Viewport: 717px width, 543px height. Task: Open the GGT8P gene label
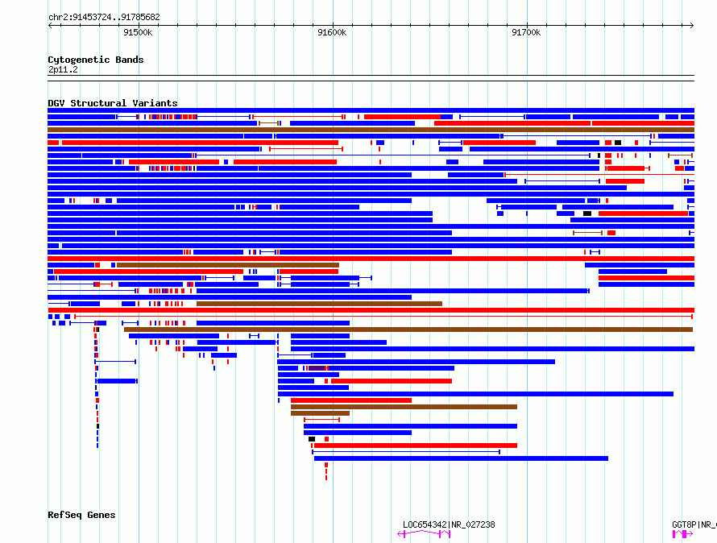click(694, 524)
